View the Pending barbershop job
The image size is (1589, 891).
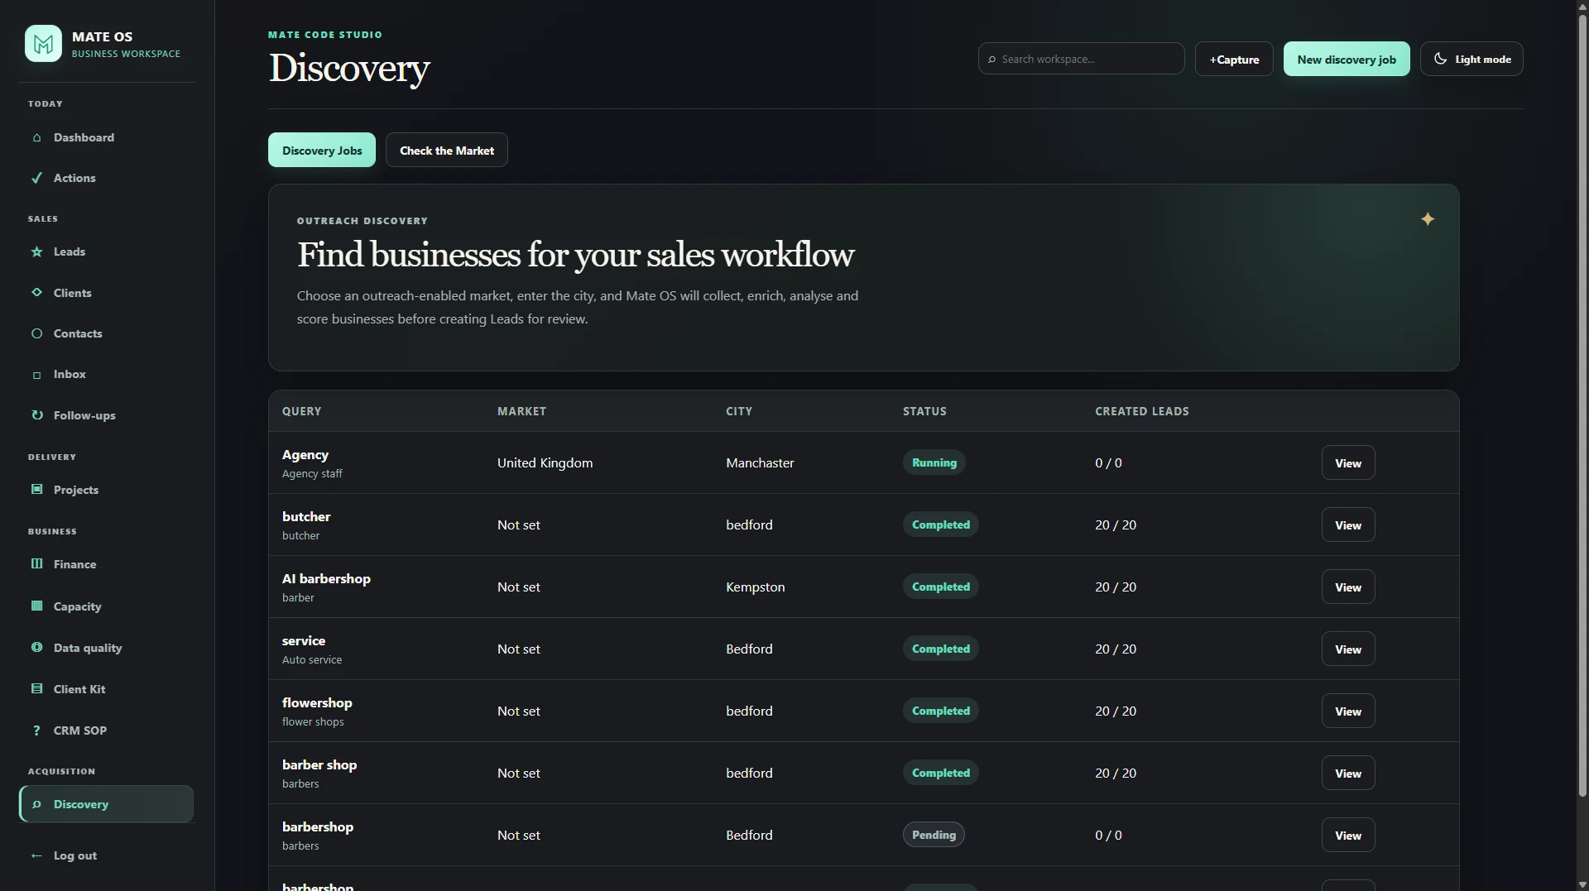click(1348, 835)
